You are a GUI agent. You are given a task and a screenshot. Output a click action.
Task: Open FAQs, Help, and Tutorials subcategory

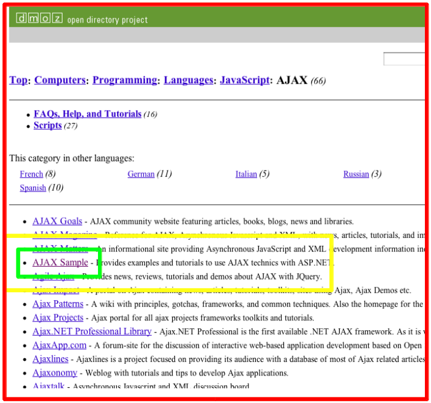(x=88, y=114)
